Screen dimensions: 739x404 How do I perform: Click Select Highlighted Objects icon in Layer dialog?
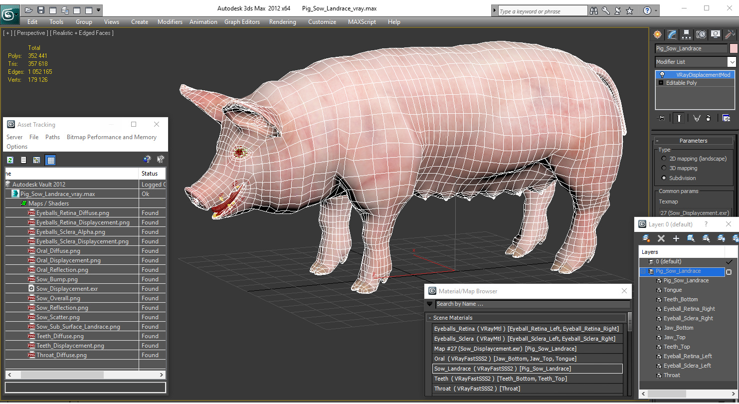tap(691, 238)
